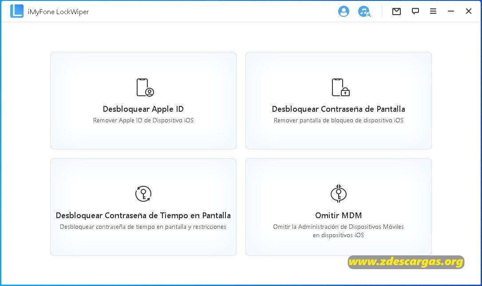The image size is (482, 286).
Task: Open the mail envelope icon
Action: [x=396, y=12]
